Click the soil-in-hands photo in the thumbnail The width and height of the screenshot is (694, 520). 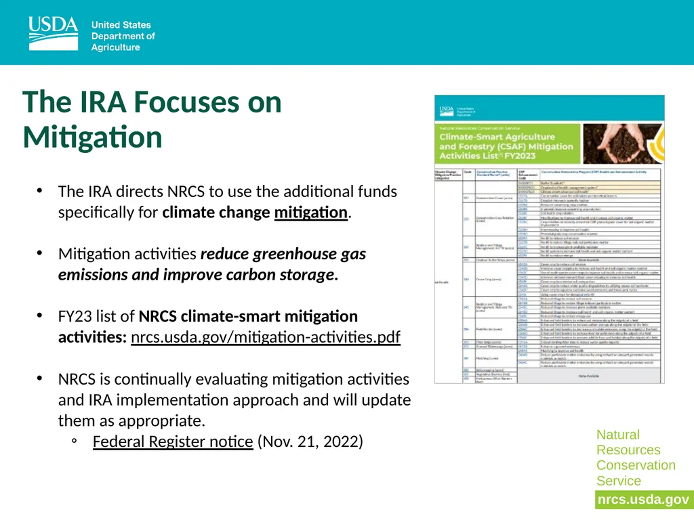click(x=624, y=144)
